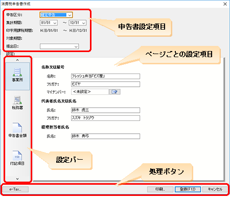The image size is (230, 200).
Task: Click the 名称又は屋号 section heading
Action: pyautogui.click(x=53, y=67)
